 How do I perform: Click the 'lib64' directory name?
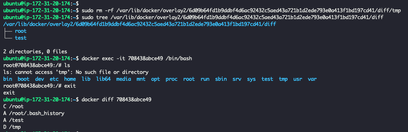103,79
